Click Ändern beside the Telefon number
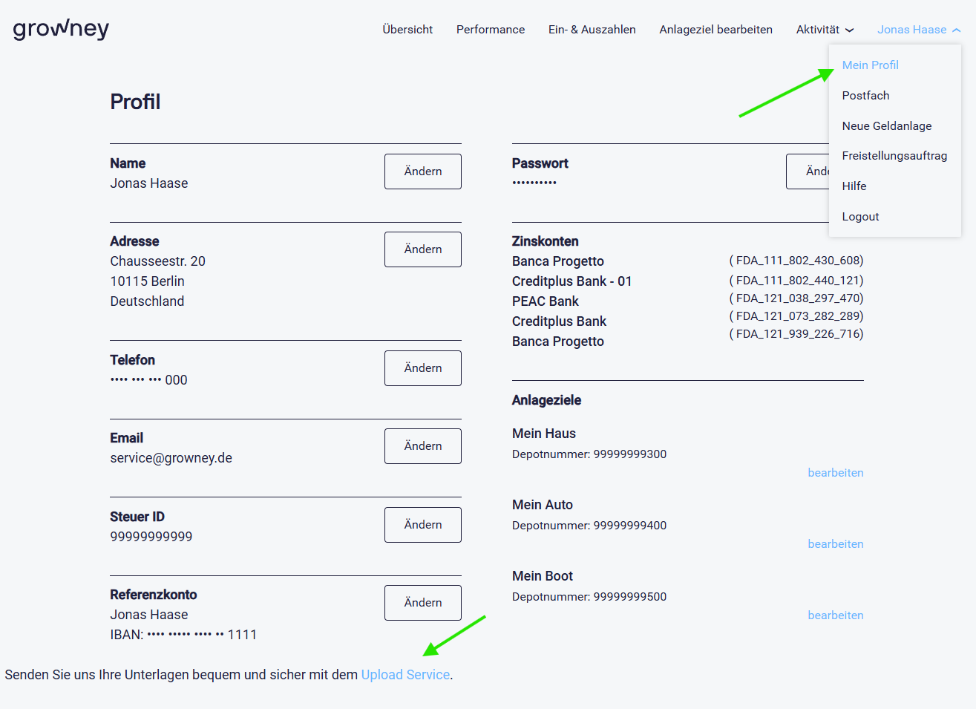This screenshot has width=976, height=709. (x=422, y=368)
